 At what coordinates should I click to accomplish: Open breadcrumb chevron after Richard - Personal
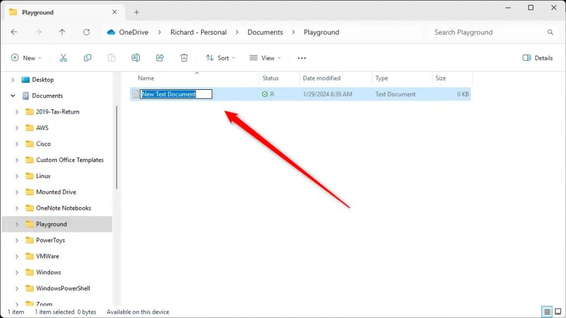[x=237, y=32]
